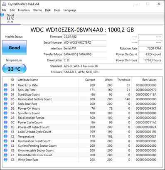165x170 pixels.
Task: Click the disk status orb in drive selector
Action: (2, 15)
